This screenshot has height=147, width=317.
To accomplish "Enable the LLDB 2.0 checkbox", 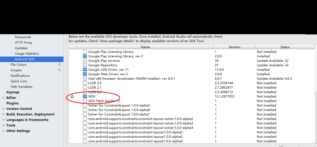I will (85, 83).
